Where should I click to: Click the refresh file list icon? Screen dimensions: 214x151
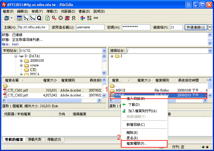(x=47, y=18)
